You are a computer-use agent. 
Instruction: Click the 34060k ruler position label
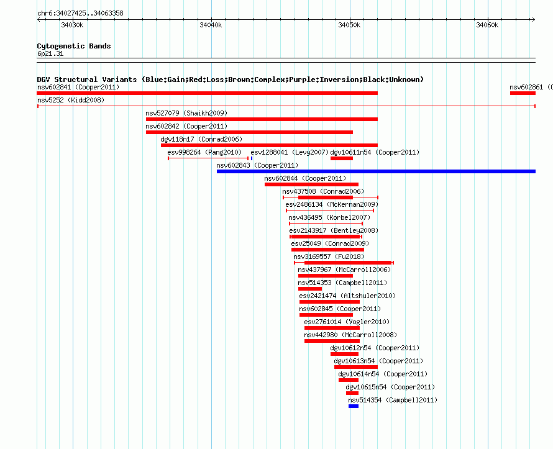[x=487, y=25]
